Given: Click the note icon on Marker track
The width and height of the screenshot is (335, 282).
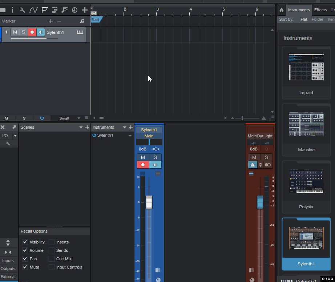Looking at the screenshot, I should coord(82,21).
